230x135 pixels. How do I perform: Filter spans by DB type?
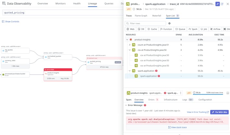coord(141,29)
